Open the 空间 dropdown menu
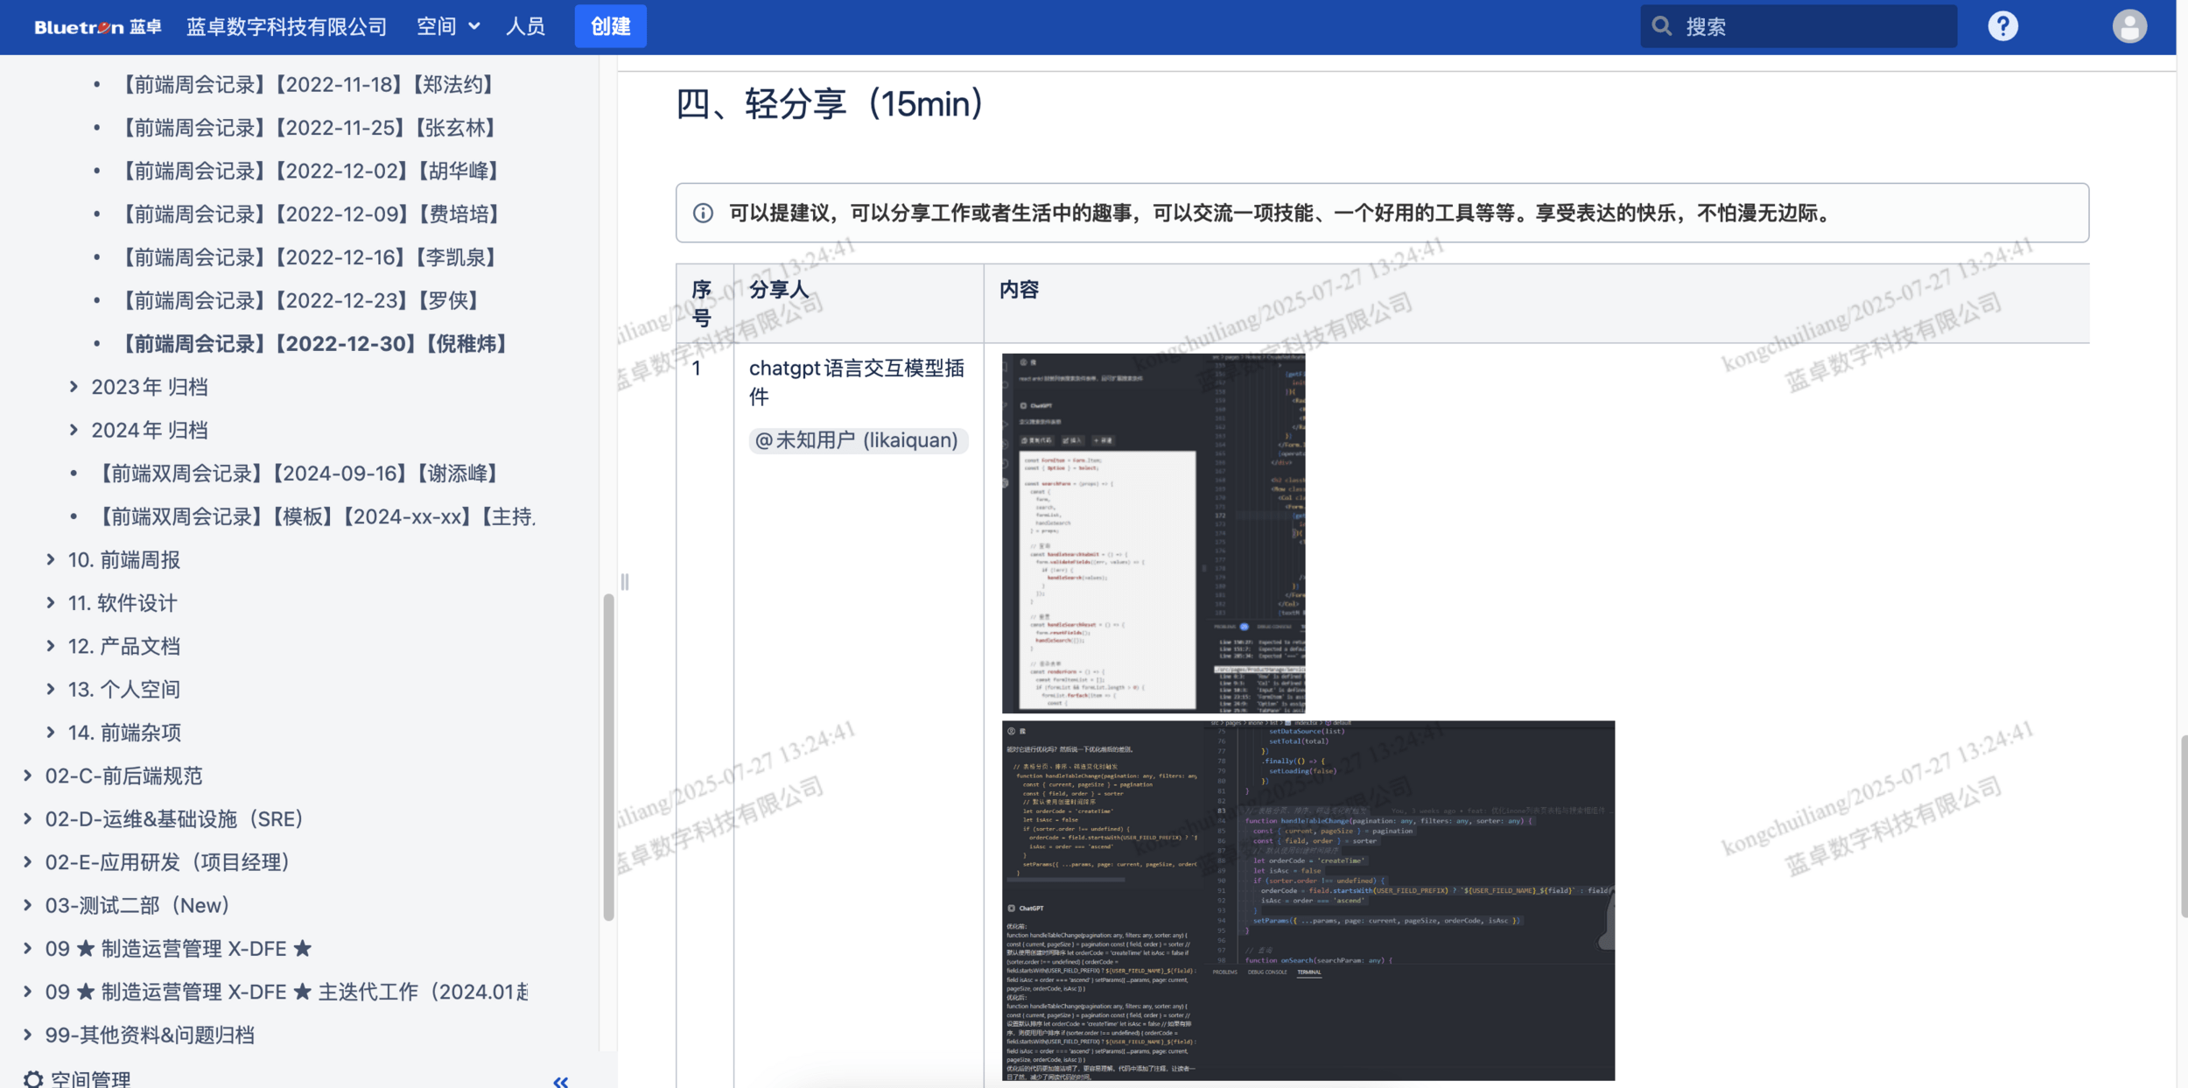The image size is (2188, 1088). click(x=448, y=26)
